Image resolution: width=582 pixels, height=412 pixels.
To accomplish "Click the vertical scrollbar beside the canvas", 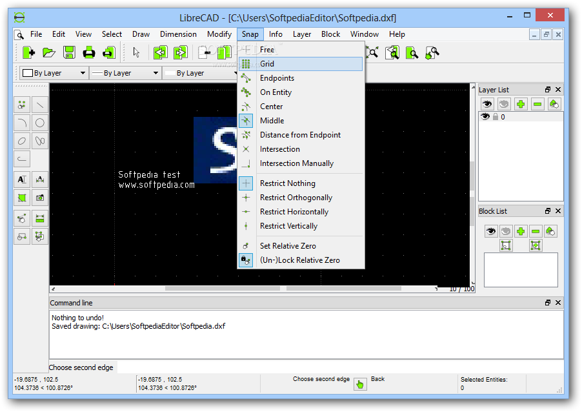I will point(472,184).
